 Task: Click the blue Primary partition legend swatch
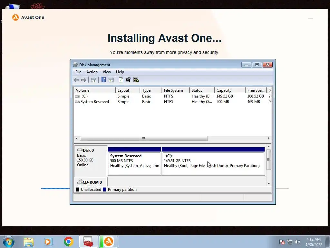pyautogui.click(x=105, y=189)
